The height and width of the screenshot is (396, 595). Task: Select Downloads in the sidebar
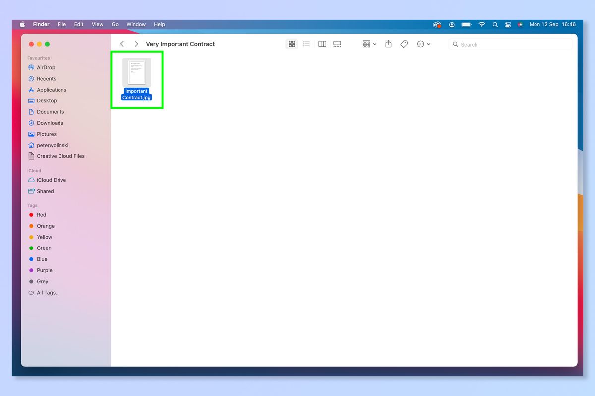pyautogui.click(x=50, y=123)
